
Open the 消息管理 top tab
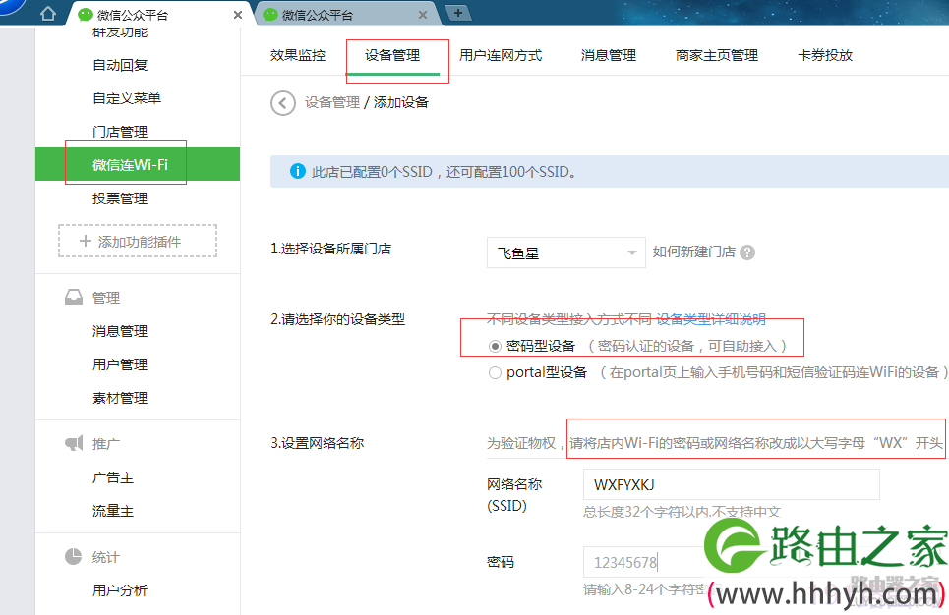click(609, 56)
